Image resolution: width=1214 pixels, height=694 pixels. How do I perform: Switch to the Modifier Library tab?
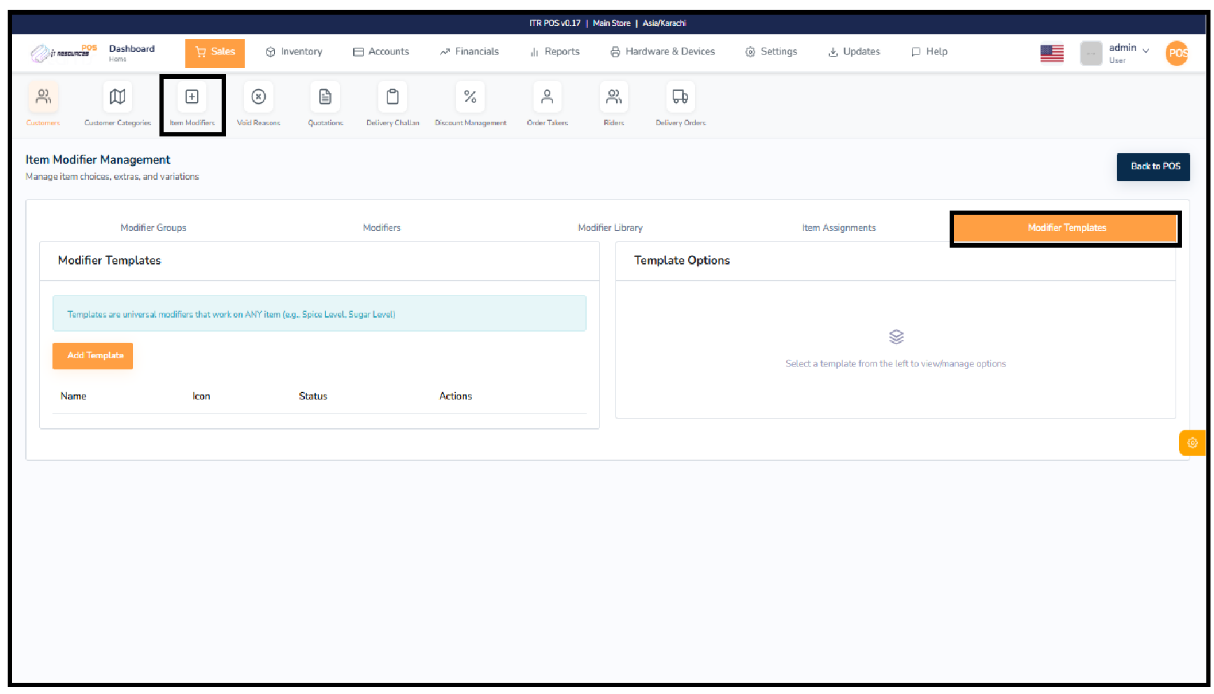[610, 228]
